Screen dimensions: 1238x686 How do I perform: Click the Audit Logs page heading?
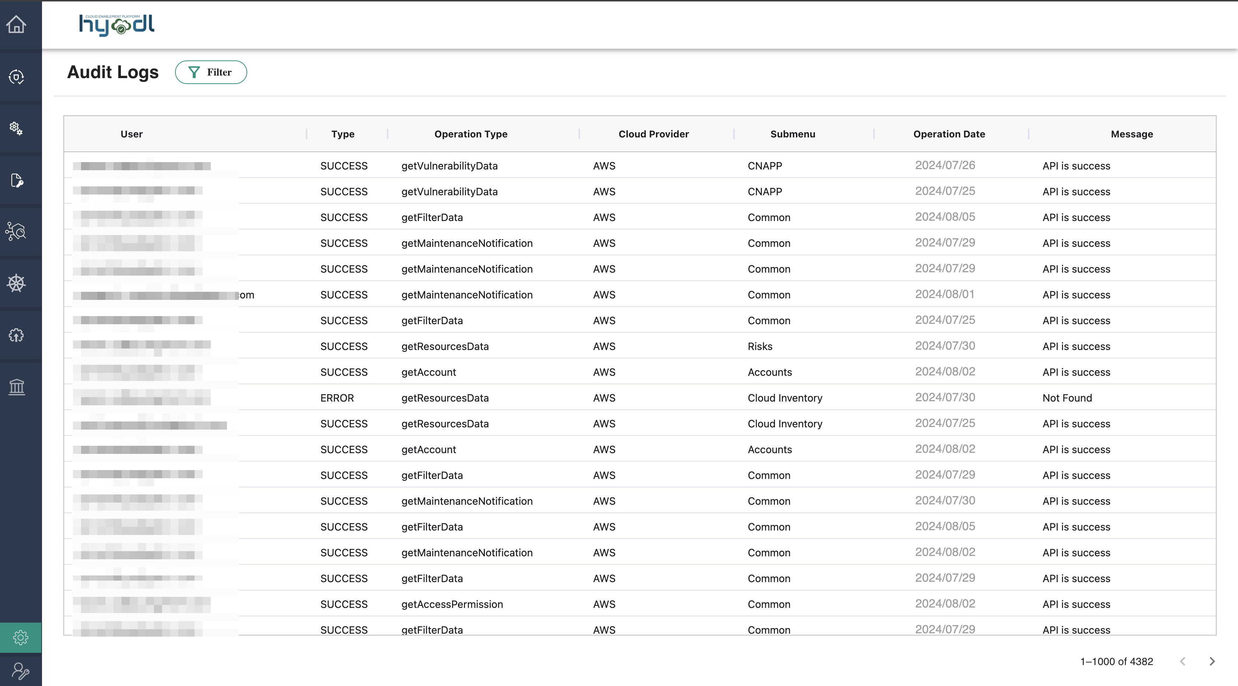(x=112, y=72)
